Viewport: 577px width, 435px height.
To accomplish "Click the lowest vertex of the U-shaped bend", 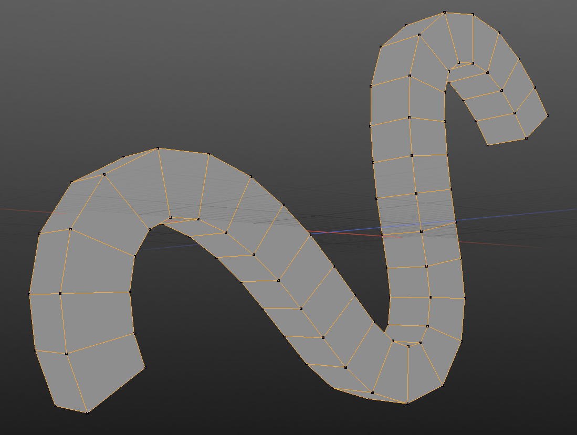I will pos(407,403).
